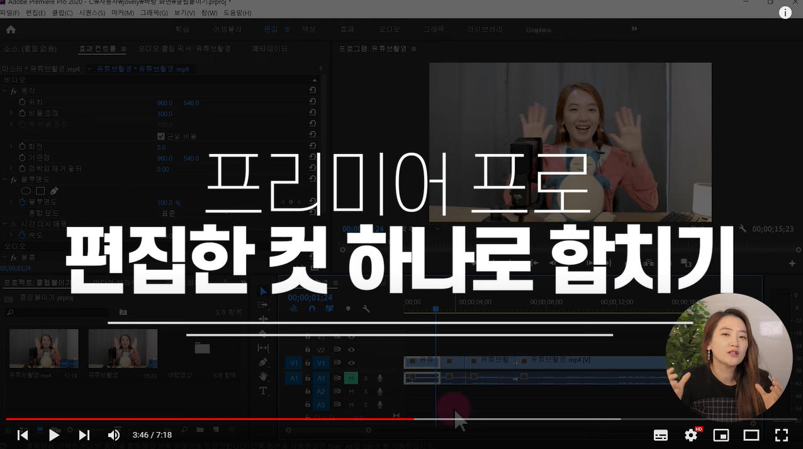Toggle subtitles in the player

(661, 435)
